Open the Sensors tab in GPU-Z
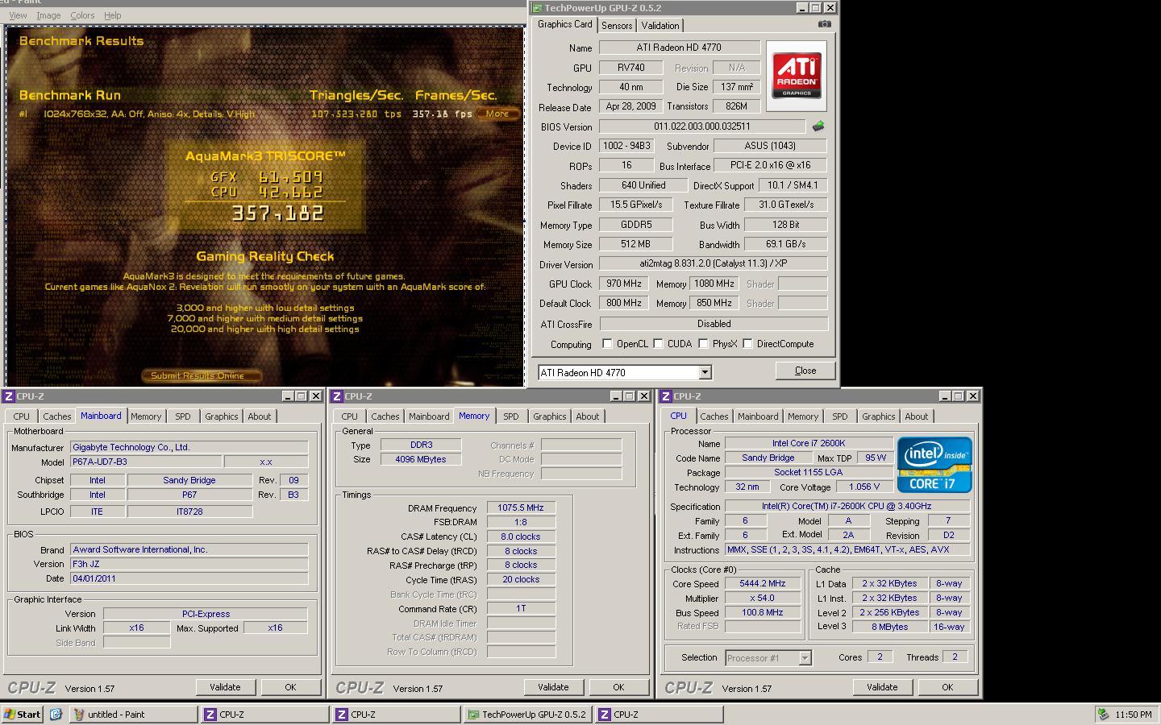 [x=617, y=26]
